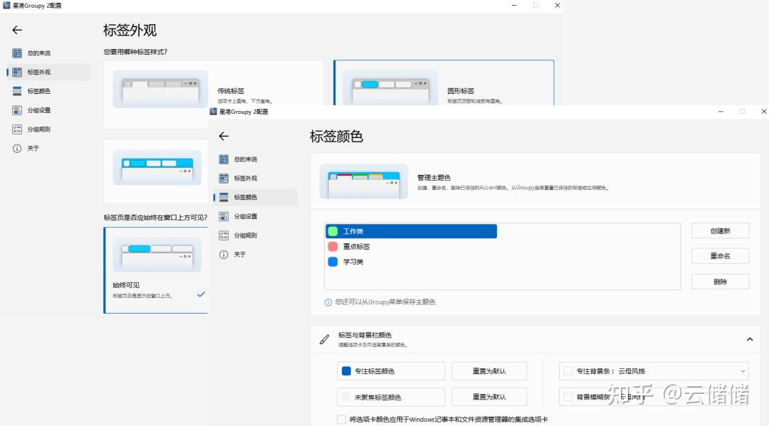Click the 总的来说 icon in the sidebar
Viewport: 769px width, 426px height.
pos(16,53)
